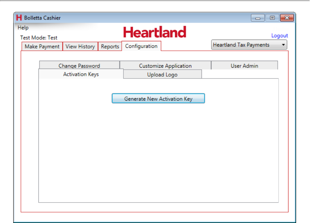Click Generate New Activation Key button

158,98
